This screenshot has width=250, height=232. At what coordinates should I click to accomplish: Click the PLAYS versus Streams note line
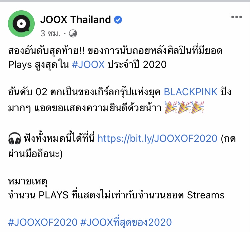116,195
